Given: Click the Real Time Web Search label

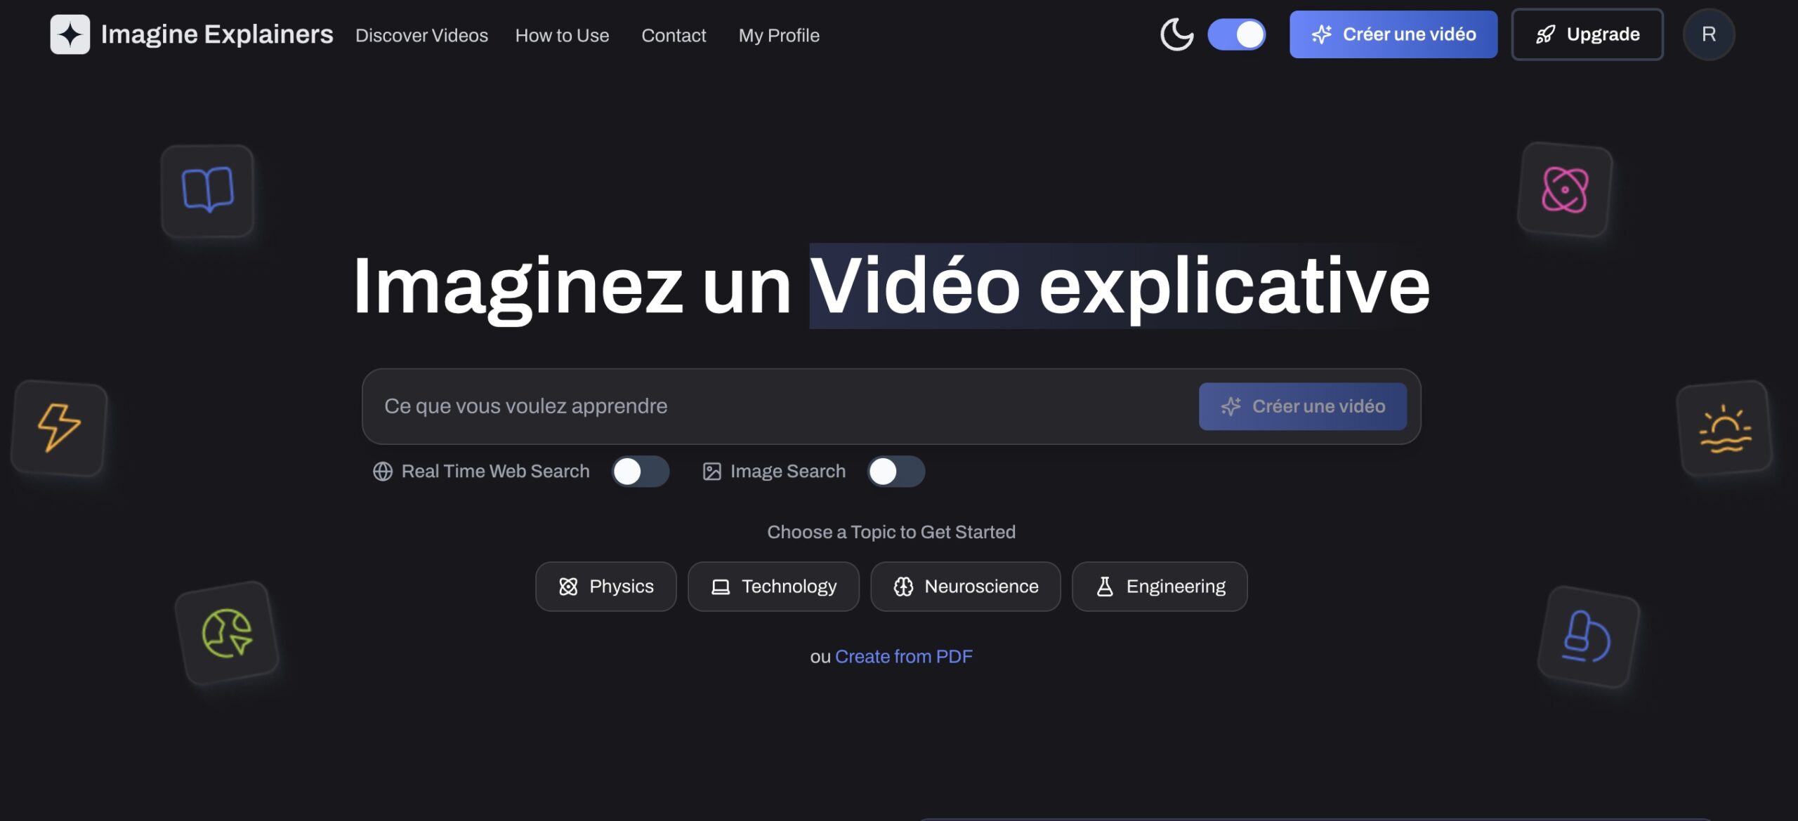Looking at the screenshot, I should (x=495, y=472).
